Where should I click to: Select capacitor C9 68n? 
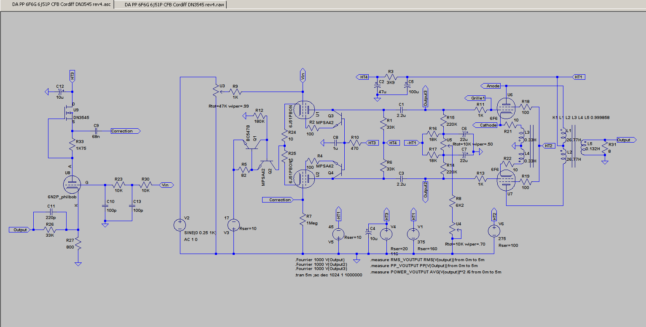pyautogui.click(x=96, y=131)
